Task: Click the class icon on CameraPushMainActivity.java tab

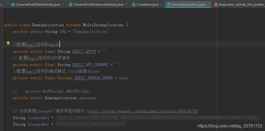Action: click(x=13, y=5)
